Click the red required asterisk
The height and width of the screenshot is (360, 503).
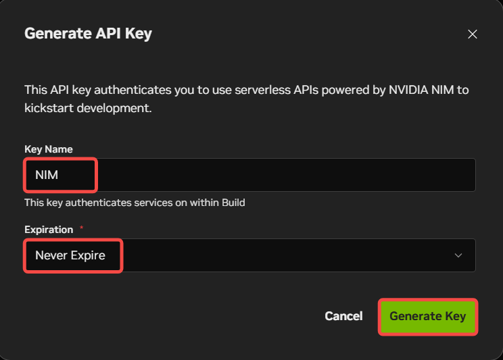click(x=82, y=229)
